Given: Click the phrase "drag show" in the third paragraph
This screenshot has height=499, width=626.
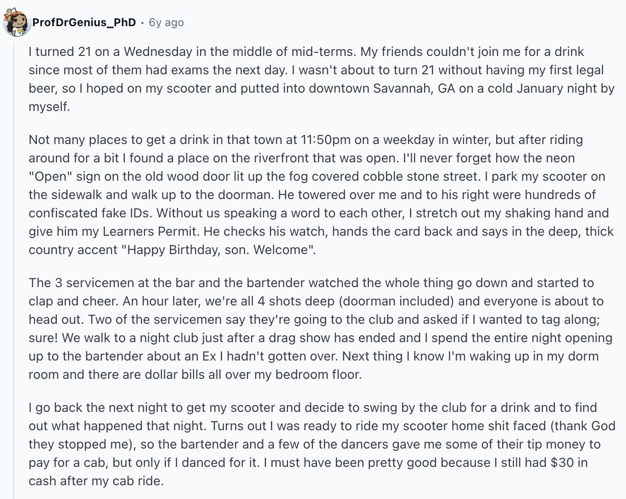Looking at the screenshot, I should (x=299, y=338).
